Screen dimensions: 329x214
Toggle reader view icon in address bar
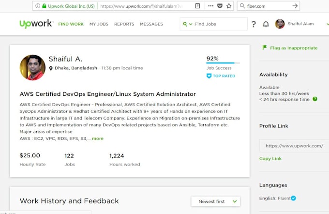(197, 6)
